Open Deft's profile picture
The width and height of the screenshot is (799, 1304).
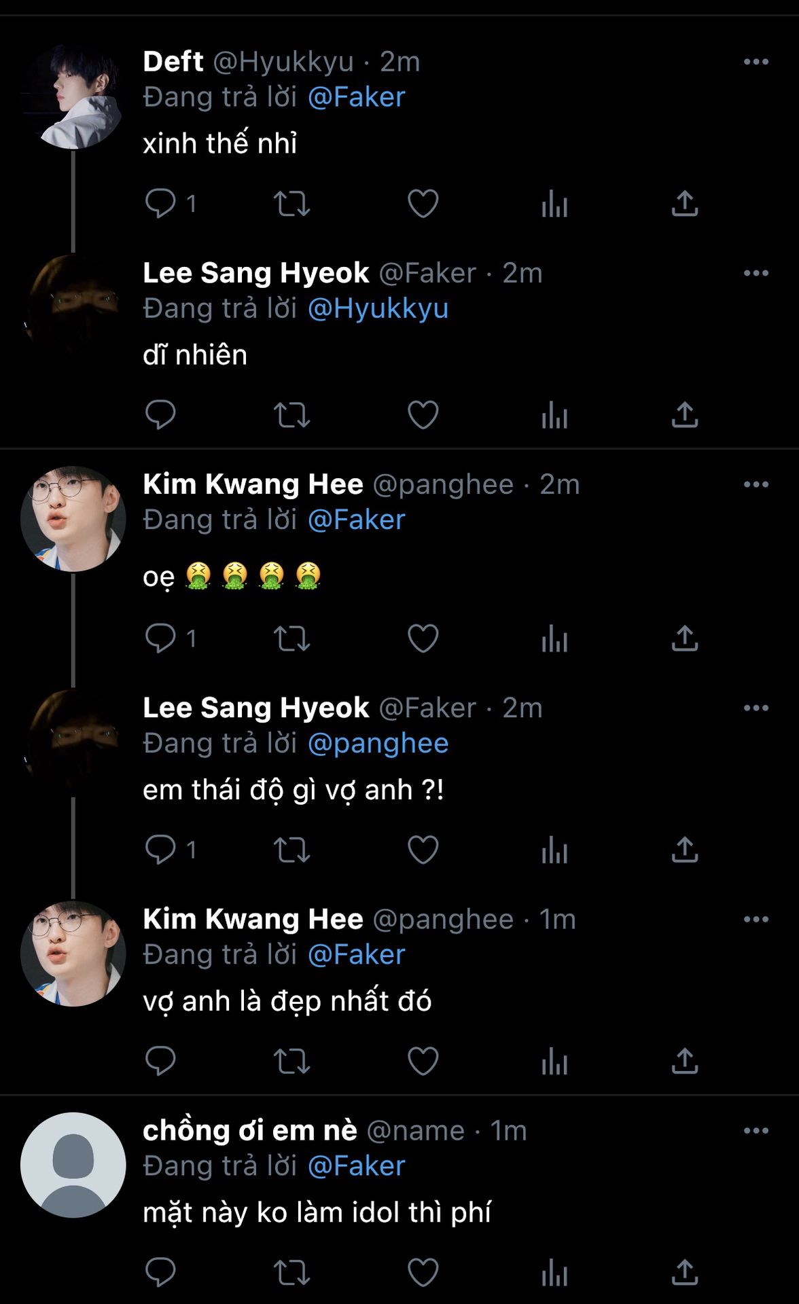click(x=73, y=96)
